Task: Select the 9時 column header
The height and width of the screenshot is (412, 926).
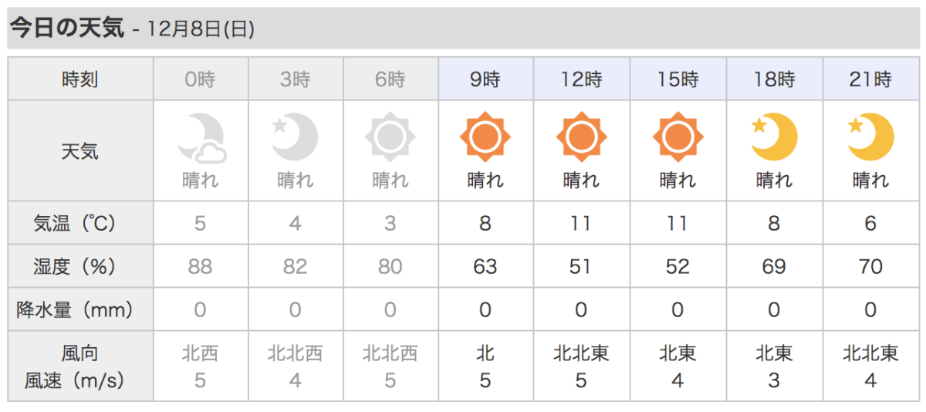Action: tap(485, 79)
